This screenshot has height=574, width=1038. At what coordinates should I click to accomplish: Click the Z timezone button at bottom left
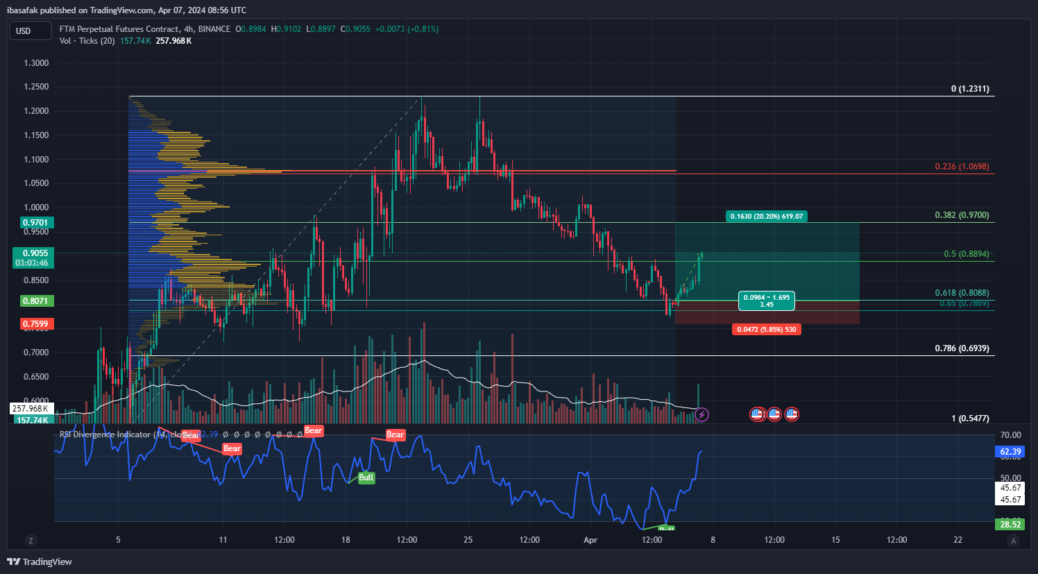tap(31, 540)
